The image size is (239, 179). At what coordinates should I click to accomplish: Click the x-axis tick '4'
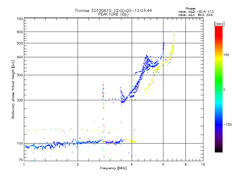[132, 164]
